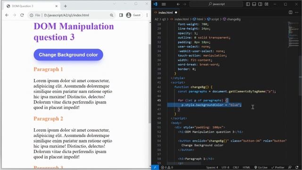Toggle secondary side bar layout icon

pos(260,4)
